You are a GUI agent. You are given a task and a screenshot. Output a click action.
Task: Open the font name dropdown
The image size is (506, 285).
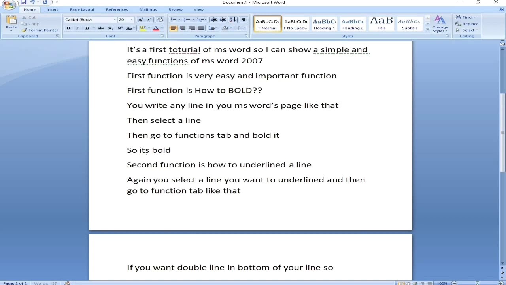(115, 20)
